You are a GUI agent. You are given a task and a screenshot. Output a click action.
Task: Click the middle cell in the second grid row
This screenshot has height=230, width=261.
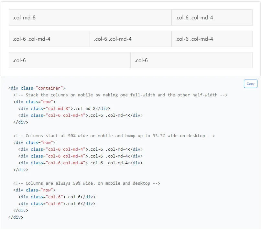(x=130, y=39)
